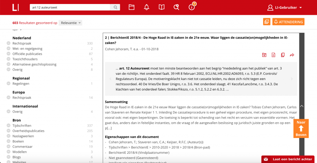This screenshot has height=163, width=317.
Task: Open Laat een bericht achter
Action: point(288,159)
